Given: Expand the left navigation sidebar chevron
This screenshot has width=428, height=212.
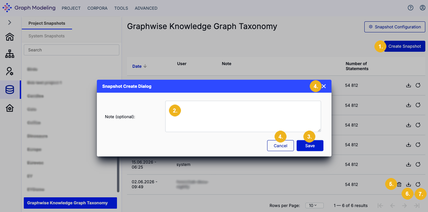Looking at the screenshot, I should click(x=10, y=22).
